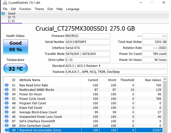Click status orb for Program Fail Count
The width and height of the screenshot is (171, 133).
coord(7,103)
